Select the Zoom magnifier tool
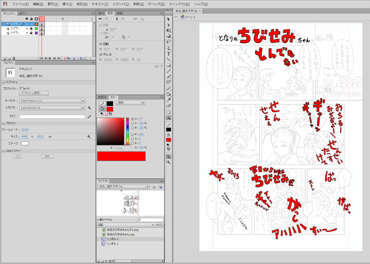 point(169,118)
